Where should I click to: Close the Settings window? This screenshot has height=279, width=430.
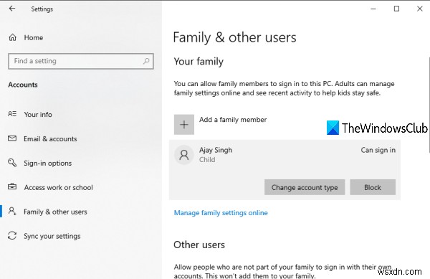[419, 9]
